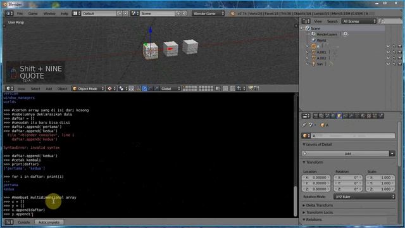Enable the scale manipulator
Viewport: 405px width, 228px height.
point(156,89)
